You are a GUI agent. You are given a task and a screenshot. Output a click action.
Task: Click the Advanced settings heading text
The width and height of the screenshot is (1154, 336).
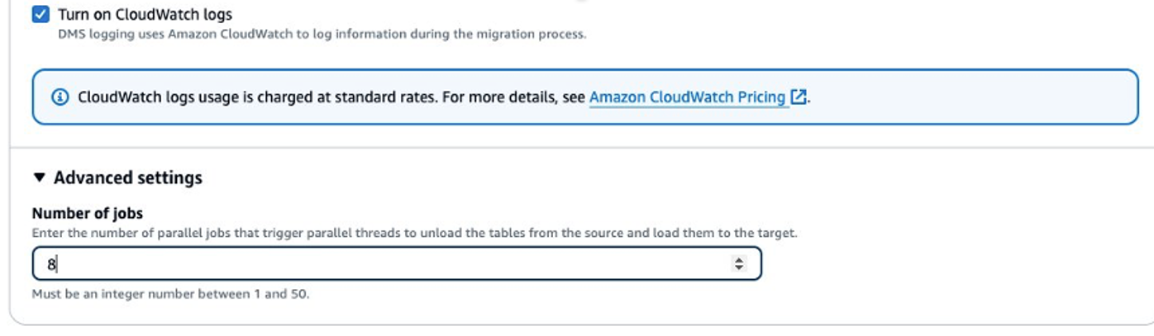[x=128, y=177]
